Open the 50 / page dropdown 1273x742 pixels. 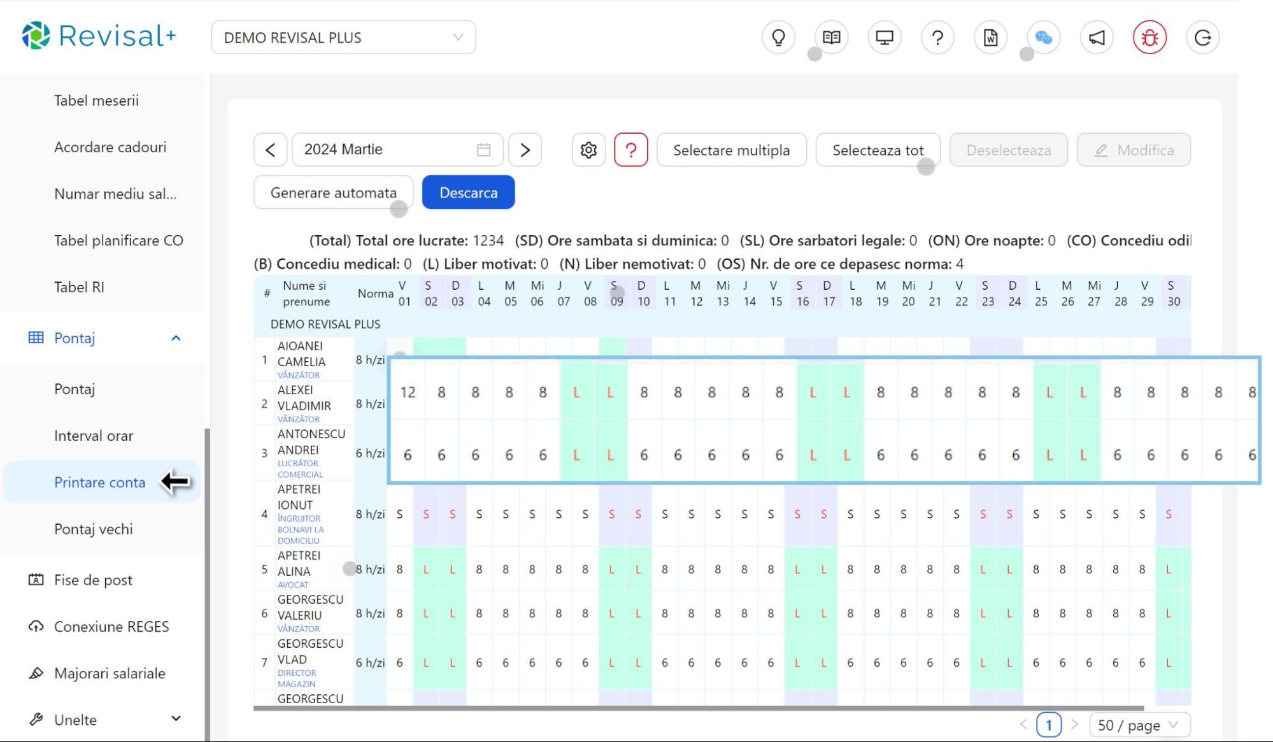click(1139, 725)
